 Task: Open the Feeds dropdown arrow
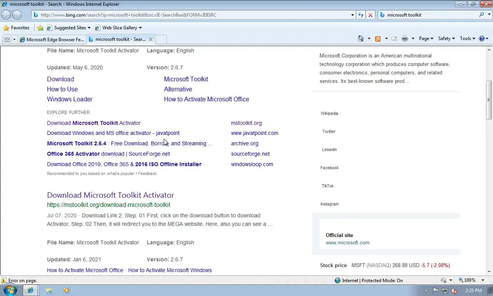(386, 39)
